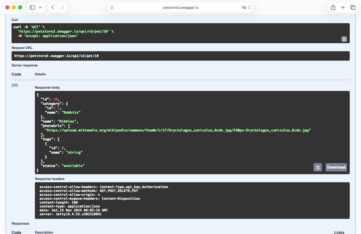Toggle the Safari sidebar
This screenshot has height=234, width=361.
tap(32, 8)
